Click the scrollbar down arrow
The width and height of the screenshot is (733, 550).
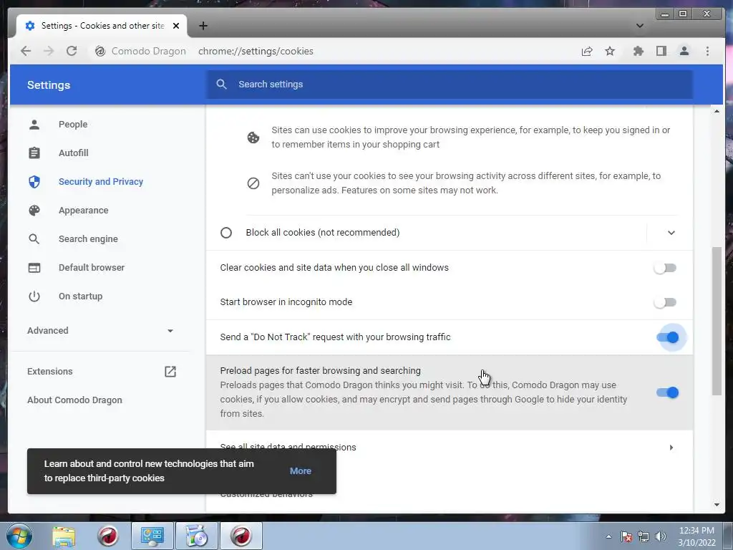click(x=717, y=505)
